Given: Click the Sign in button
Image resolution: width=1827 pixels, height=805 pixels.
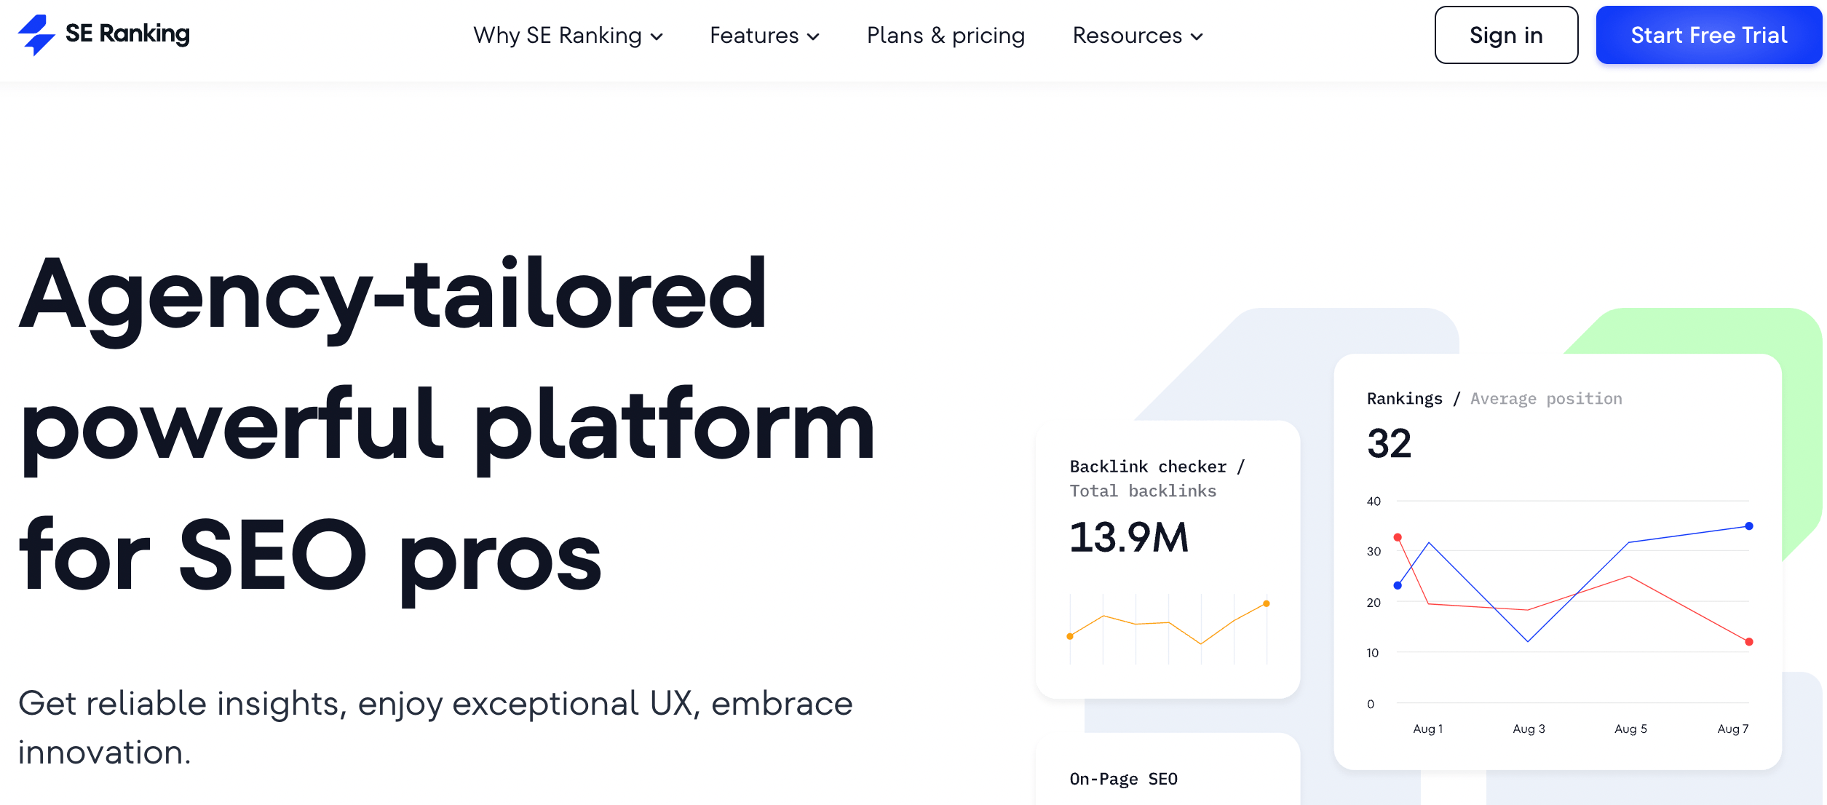Looking at the screenshot, I should (x=1506, y=35).
